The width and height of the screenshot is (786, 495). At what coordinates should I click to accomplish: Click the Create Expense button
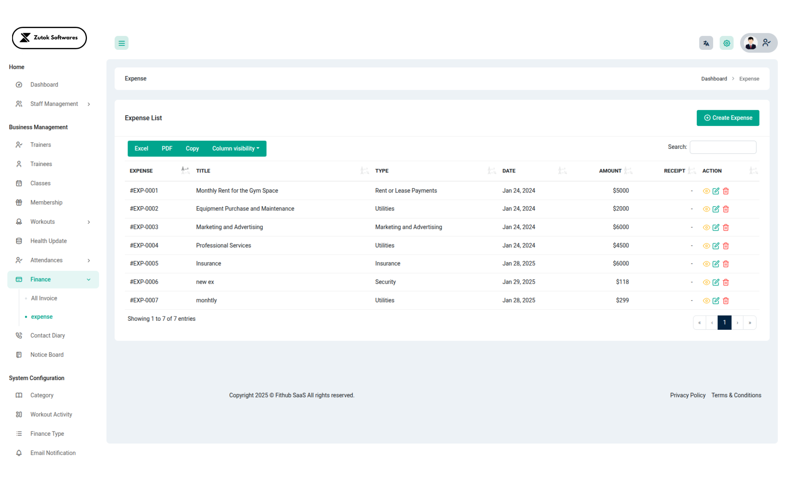point(728,118)
